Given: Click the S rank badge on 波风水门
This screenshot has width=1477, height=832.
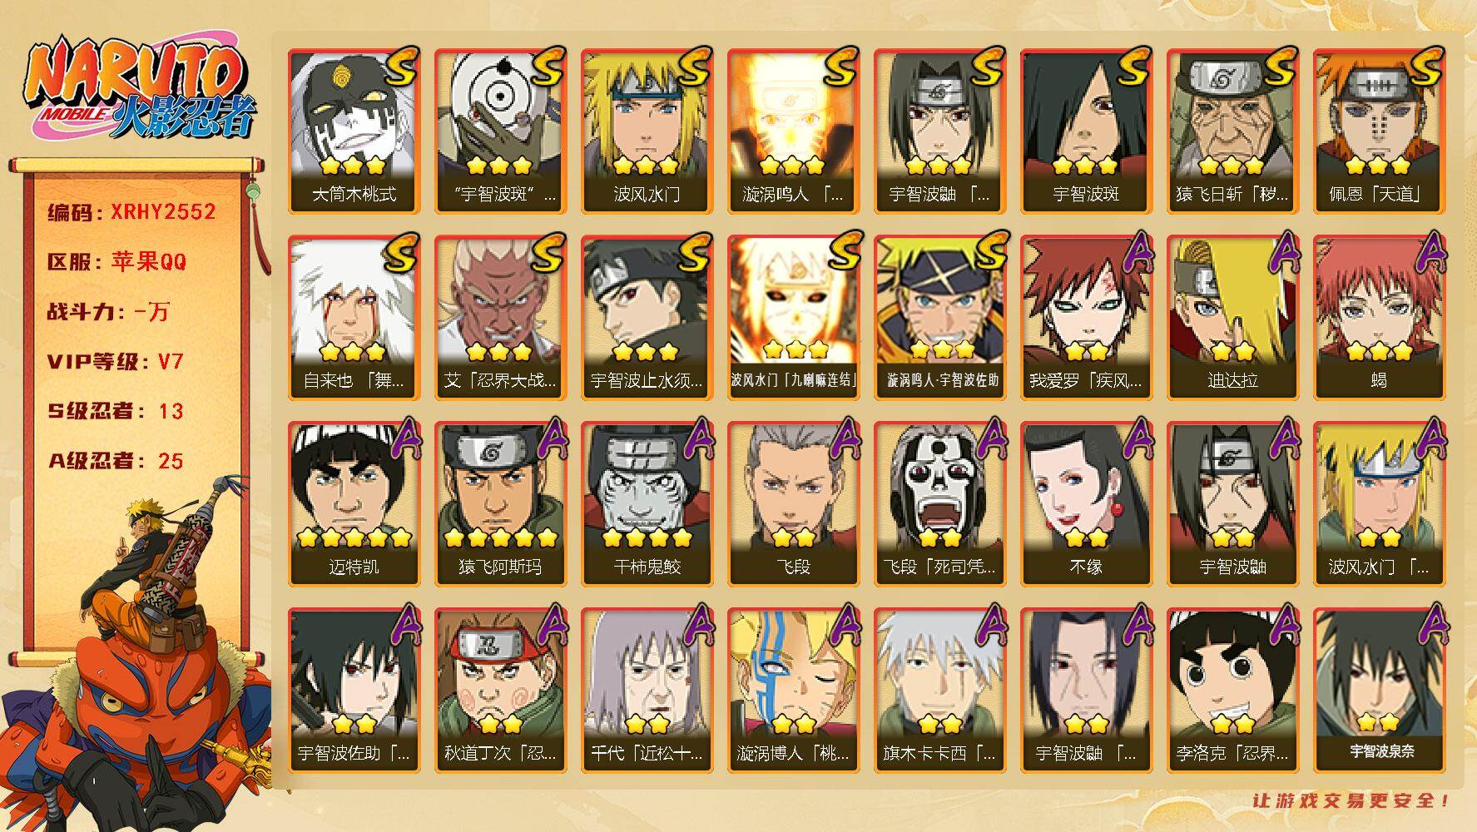Looking at the screenshot, I should [695, 67].
